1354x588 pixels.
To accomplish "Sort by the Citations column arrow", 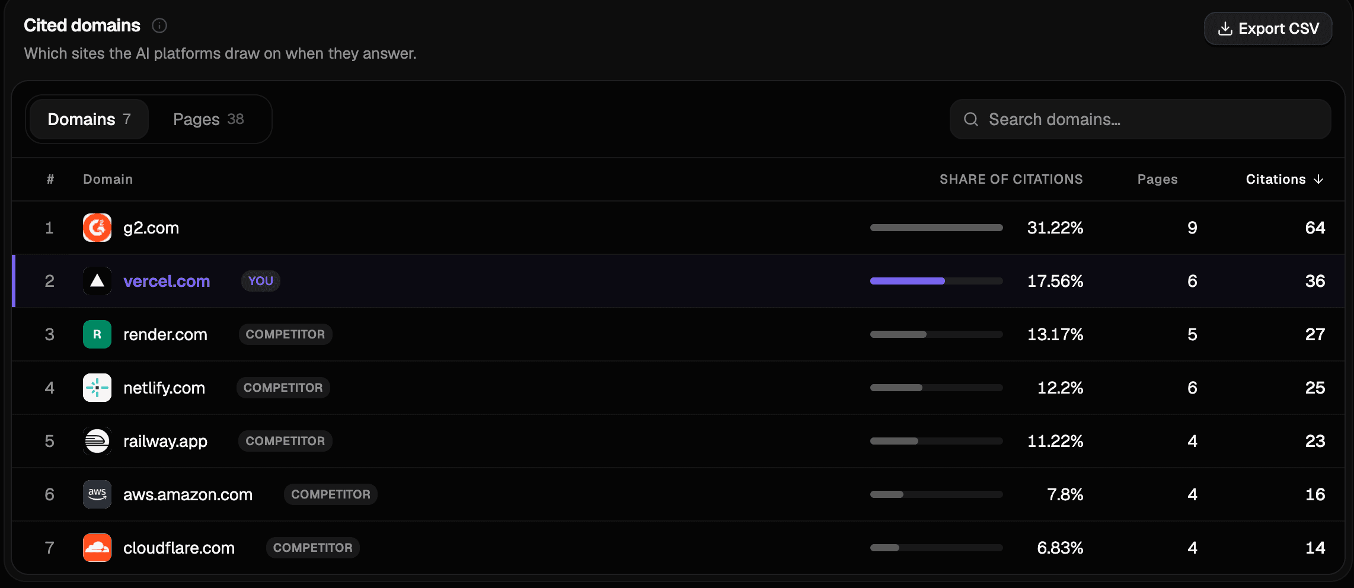I will (1318, 179).
